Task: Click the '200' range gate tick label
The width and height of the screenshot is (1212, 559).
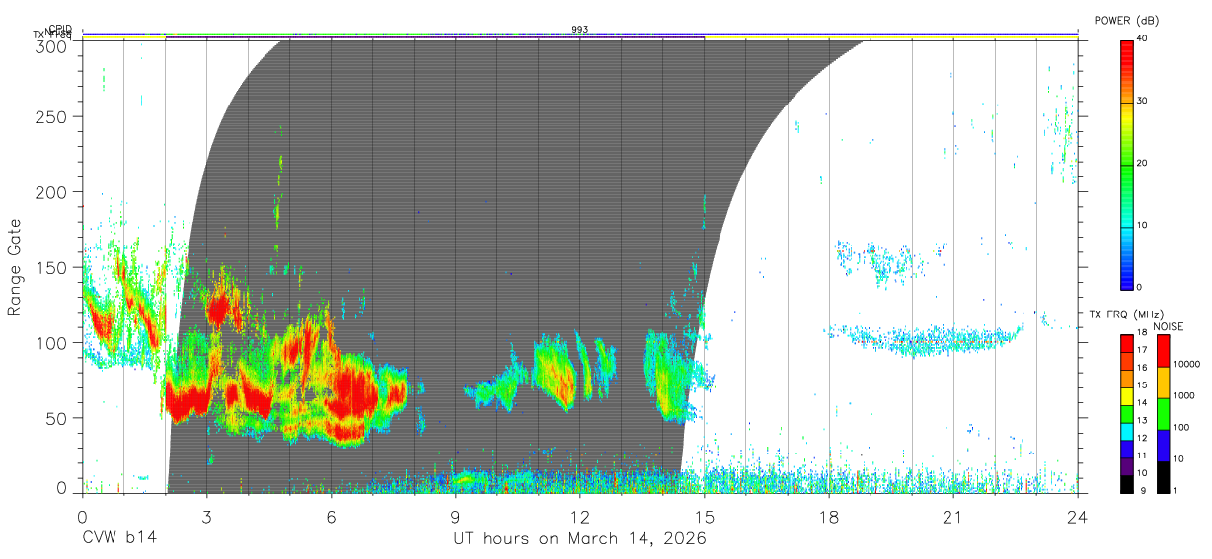Action: [52, 191]
